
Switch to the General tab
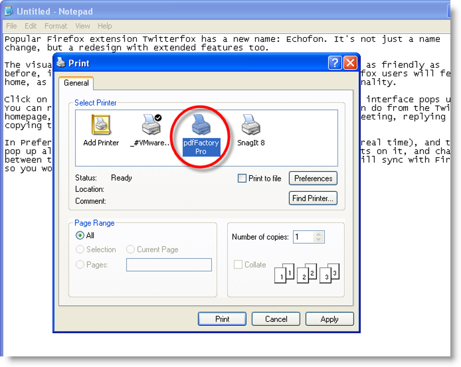tap(76, 83)
